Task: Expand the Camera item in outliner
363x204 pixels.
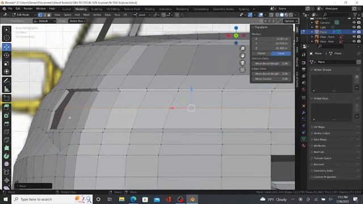Action: pyautogui.click(x=312, y=23)
